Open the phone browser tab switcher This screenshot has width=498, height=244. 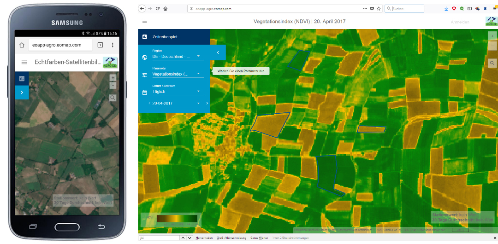100,45
